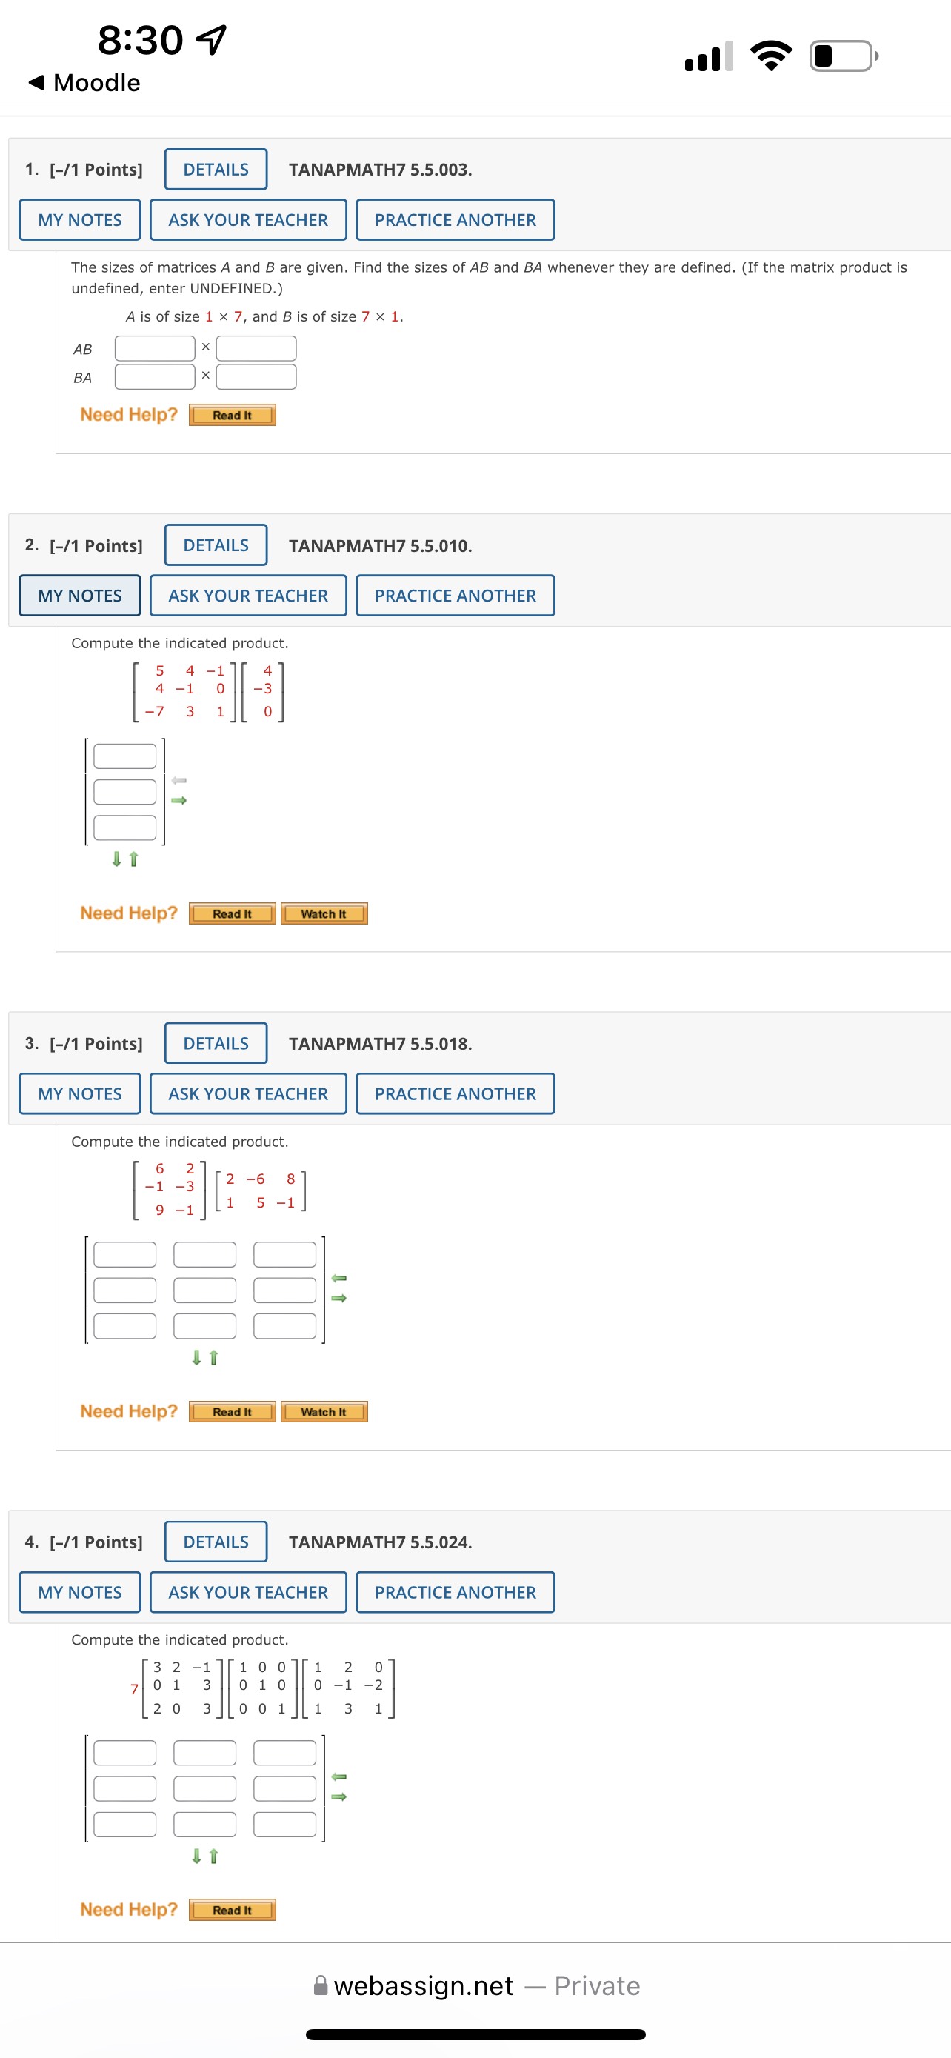Click PRACTICE ANOTHER on question 4
Viewport: 951px width, 2058px height.
point(456,1592)
